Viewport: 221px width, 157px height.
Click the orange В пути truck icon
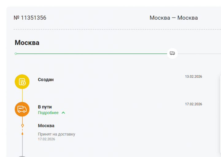(22, 109)
